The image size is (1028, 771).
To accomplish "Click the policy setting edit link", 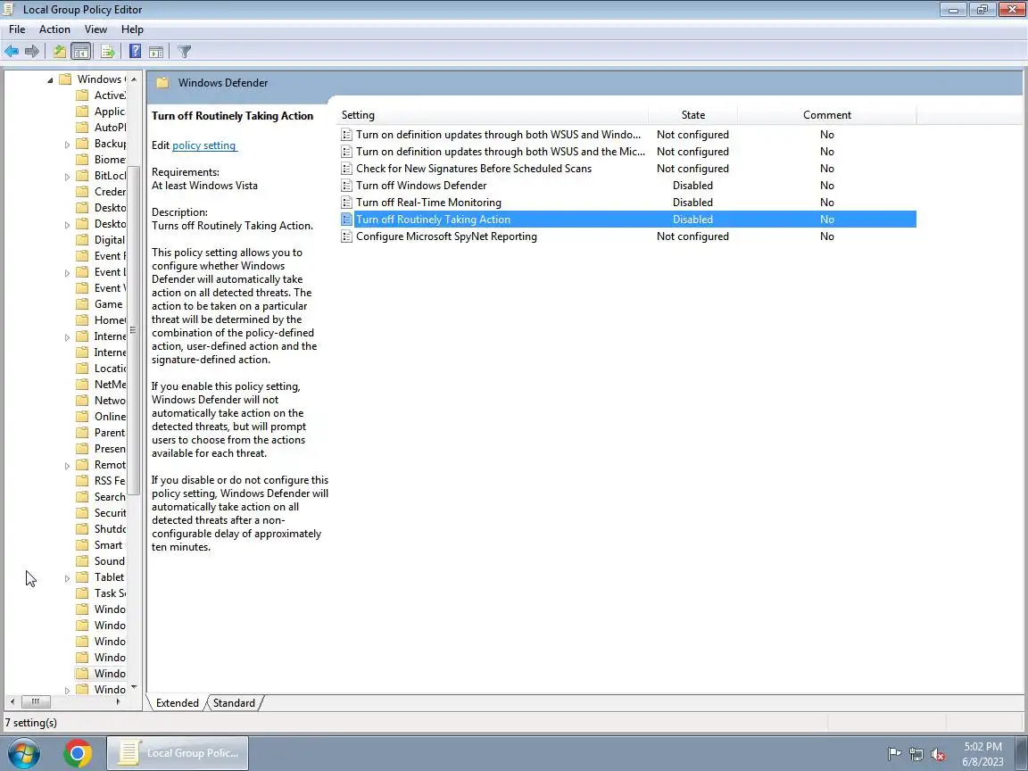I will 203,145.
